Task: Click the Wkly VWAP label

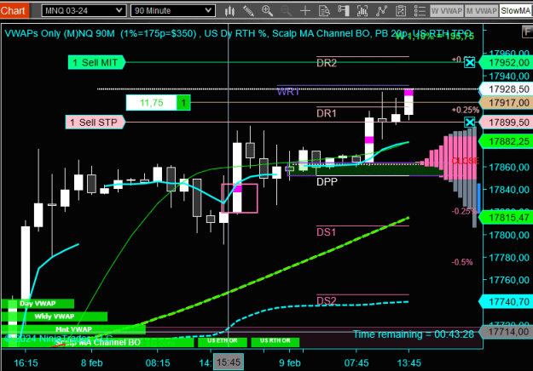Action: pos(55,317)
